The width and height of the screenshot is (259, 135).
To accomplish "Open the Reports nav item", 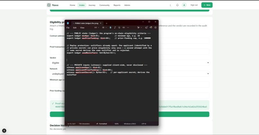I will click(x=117, y=5).
